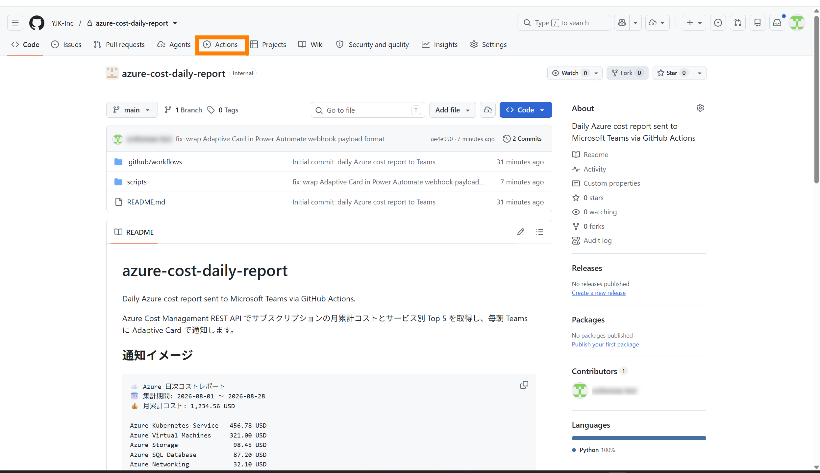Open user avatar profile menu

[797, 23]
